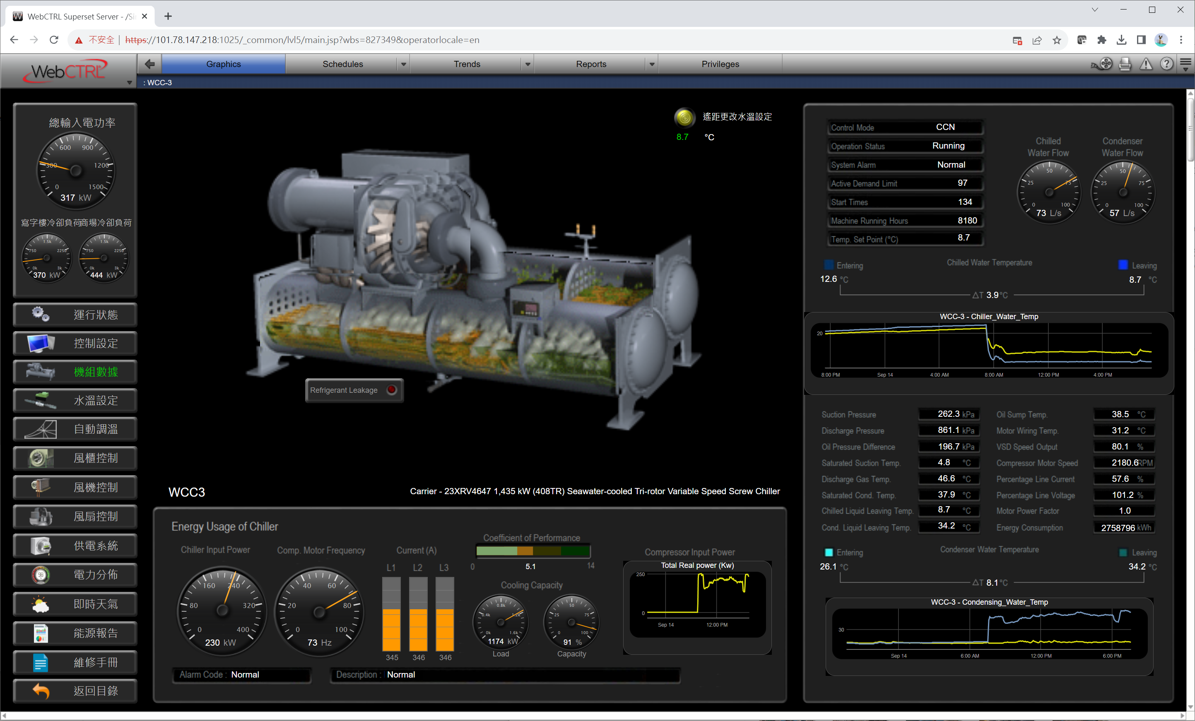Open the equipment fan icon in toolbar

point(1102,63)
